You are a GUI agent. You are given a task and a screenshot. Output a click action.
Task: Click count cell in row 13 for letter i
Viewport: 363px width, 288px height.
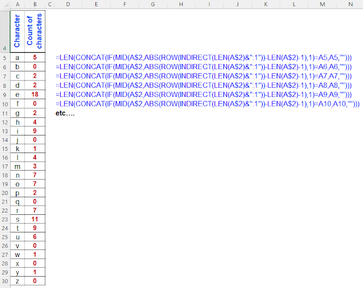pyautogui.click(x=35, y=131)
